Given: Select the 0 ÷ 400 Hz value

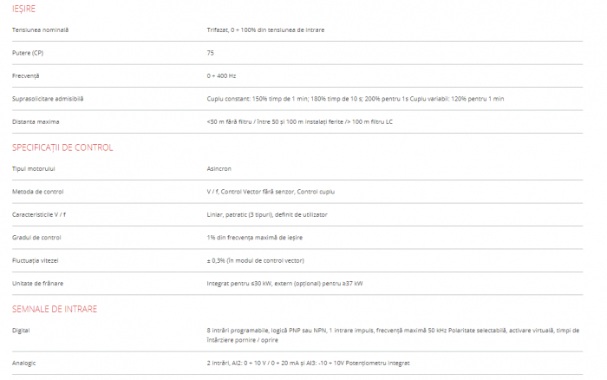Looking at the screenshot, I should pyautogui.click(x=222, y=75).
